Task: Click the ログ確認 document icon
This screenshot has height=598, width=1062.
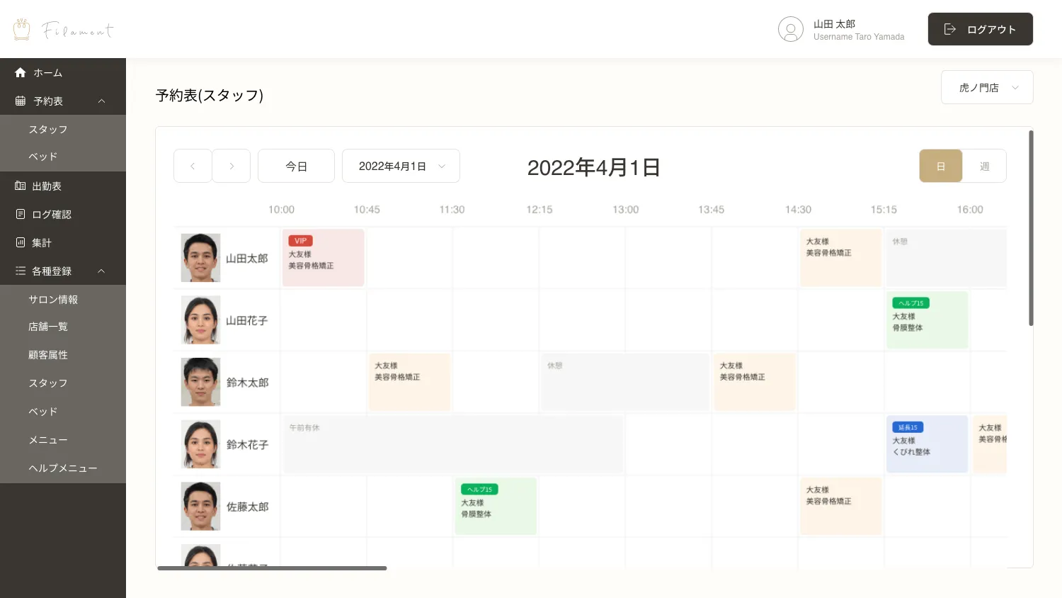Action: (21, 214)
